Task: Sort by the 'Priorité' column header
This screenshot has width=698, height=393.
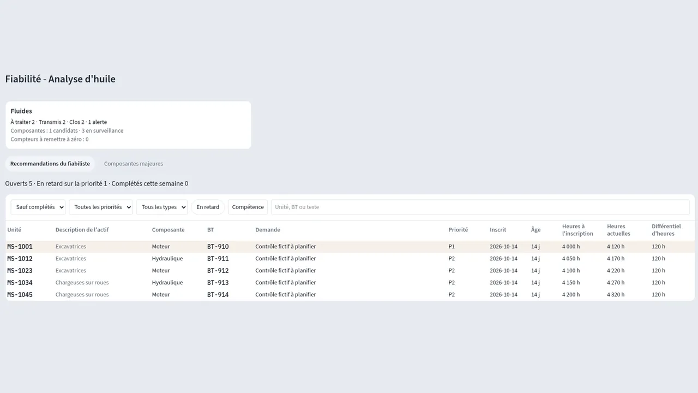Action: pos(458,230)
